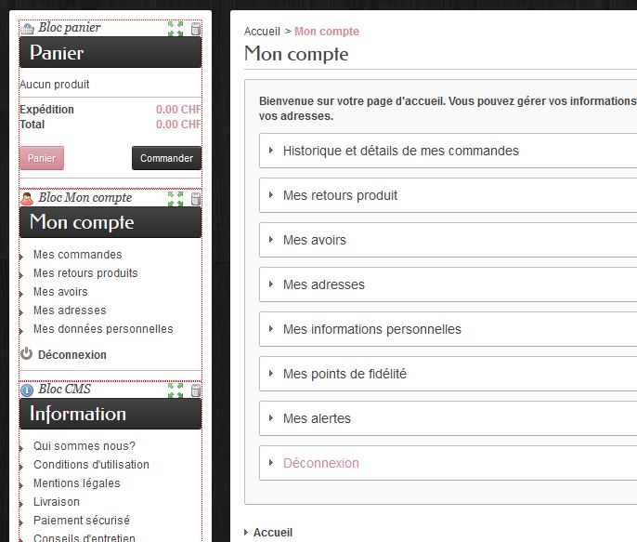Click arrow beside main-panel Mes avoirs
This screenshot has height=542, width=637.
pos(271,240)
